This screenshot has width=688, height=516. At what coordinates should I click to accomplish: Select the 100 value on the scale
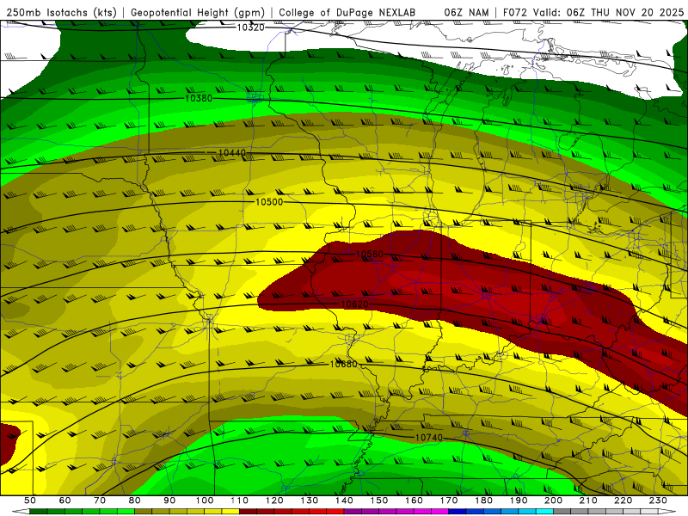pos(205,501)
